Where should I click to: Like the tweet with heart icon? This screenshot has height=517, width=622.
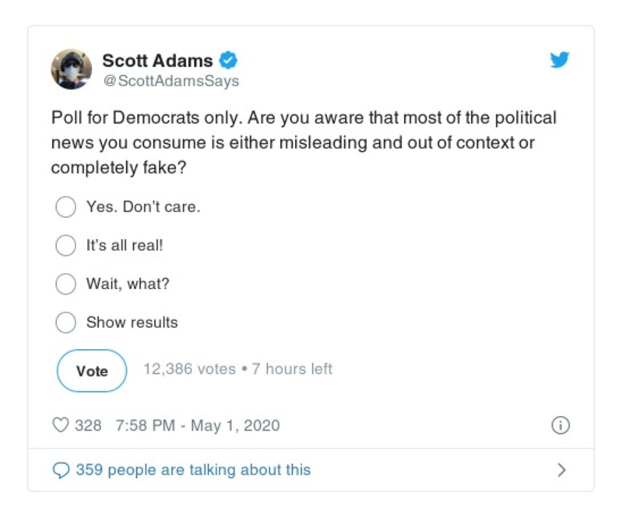(60, 425)
